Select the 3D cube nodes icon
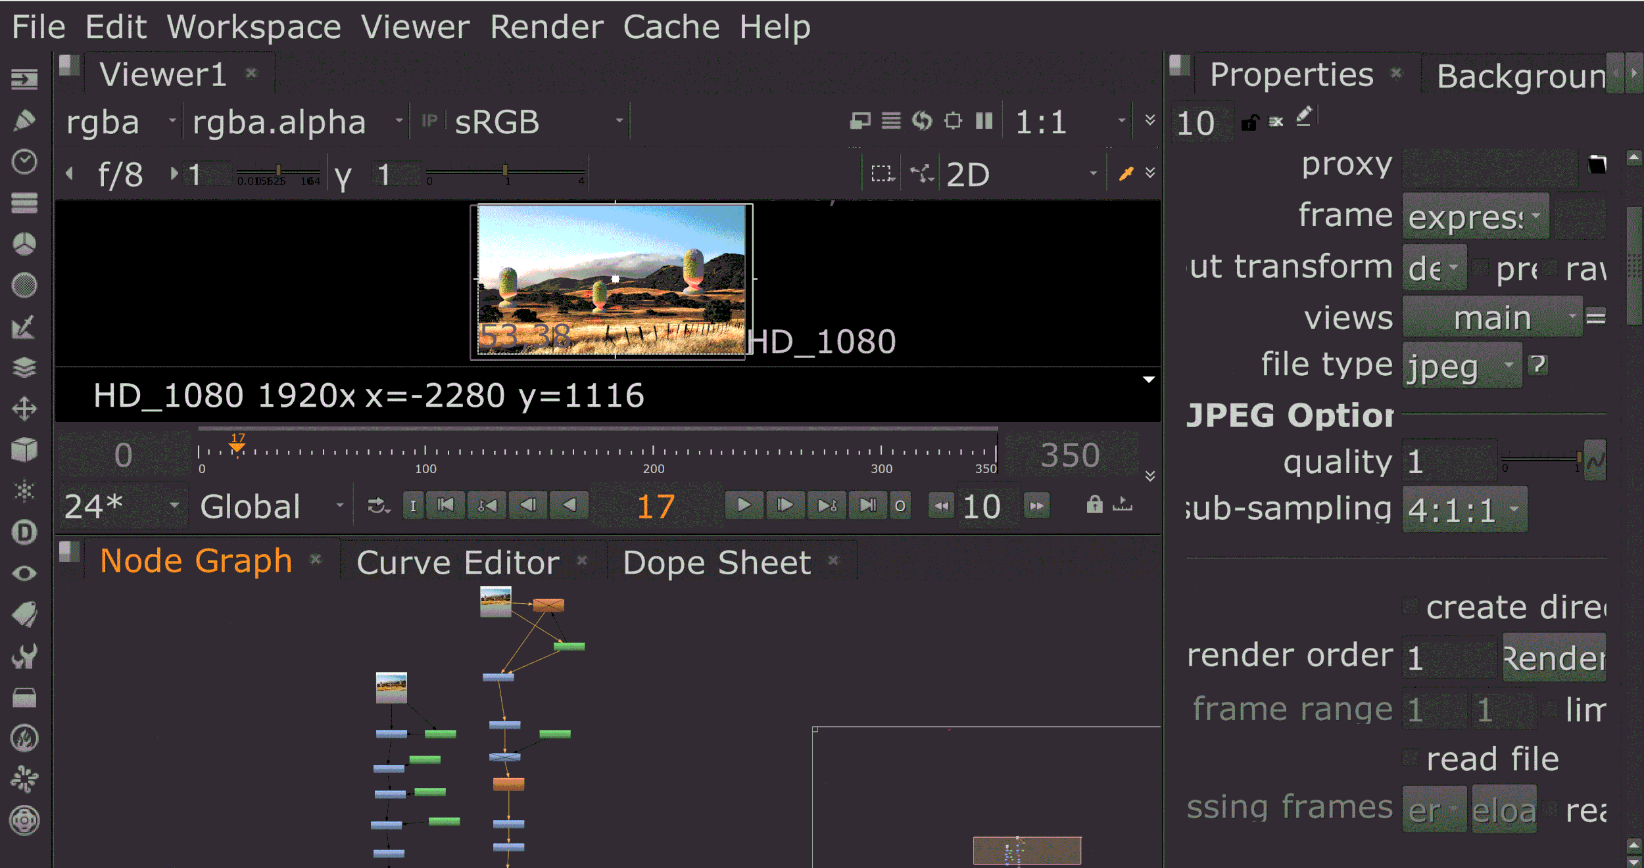 [24, 450]
